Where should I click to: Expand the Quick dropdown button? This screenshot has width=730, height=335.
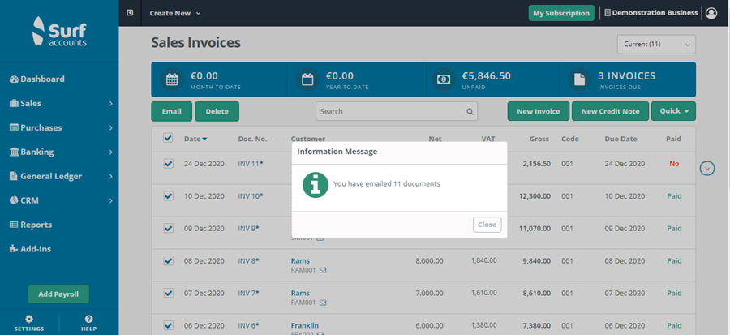[673, 111]
